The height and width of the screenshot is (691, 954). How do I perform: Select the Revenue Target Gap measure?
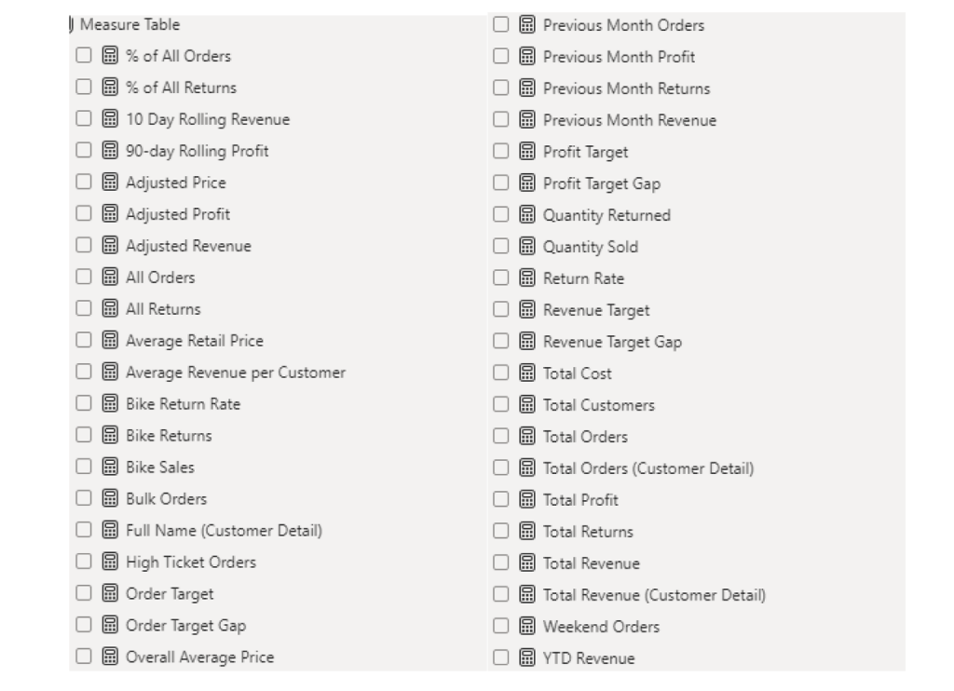tap(612, 342)
